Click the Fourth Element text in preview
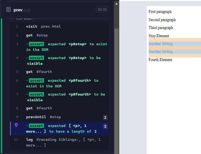The width and height of the screenshot is (201, 154). click(x=160, y=60)
